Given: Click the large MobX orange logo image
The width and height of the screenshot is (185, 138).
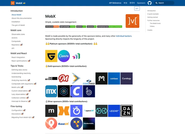Looking at the screenshot, I should click(x=132, y=21).
